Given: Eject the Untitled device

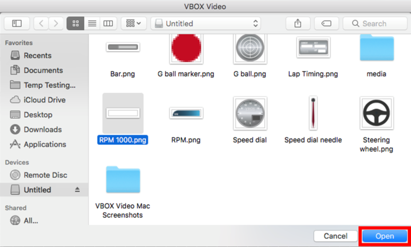Looking at the screenshot, I should [x=77, y=190].
